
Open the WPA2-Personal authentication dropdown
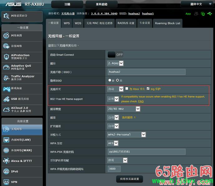[x=127, y=135]
